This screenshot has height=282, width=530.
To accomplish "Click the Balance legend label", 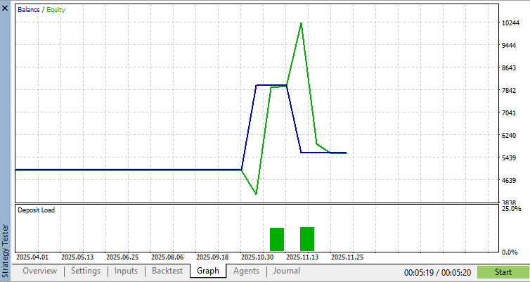I will click(28, 10).
